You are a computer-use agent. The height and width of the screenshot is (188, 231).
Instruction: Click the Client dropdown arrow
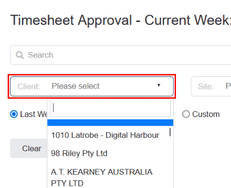[159, 85]
